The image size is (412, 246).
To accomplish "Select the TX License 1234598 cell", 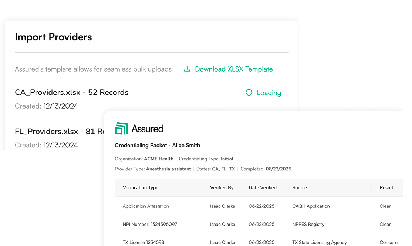I will pos(143,242).
